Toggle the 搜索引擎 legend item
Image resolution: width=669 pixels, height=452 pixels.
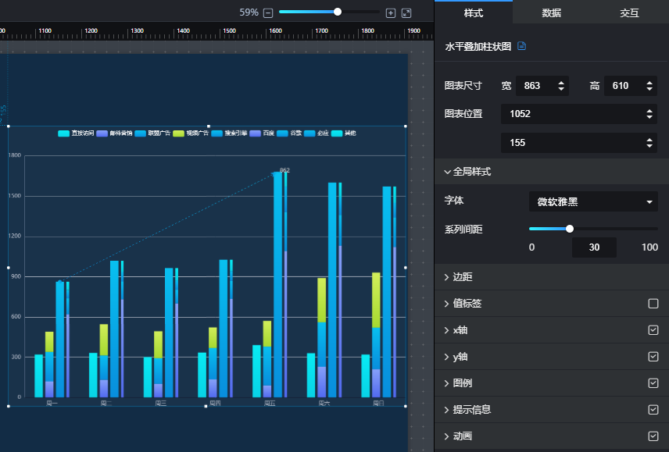pyautogui.click(x=229, y=133)
